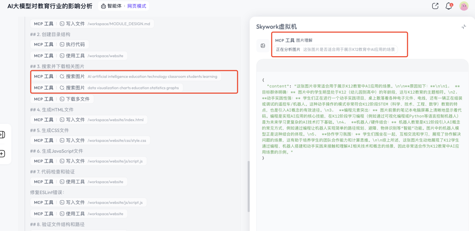Click the share/export icon in header
Viewport: 475px width, 231px height.
[435, 6]
